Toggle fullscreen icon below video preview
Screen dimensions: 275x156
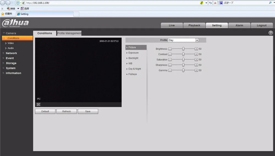pos(38,105)
